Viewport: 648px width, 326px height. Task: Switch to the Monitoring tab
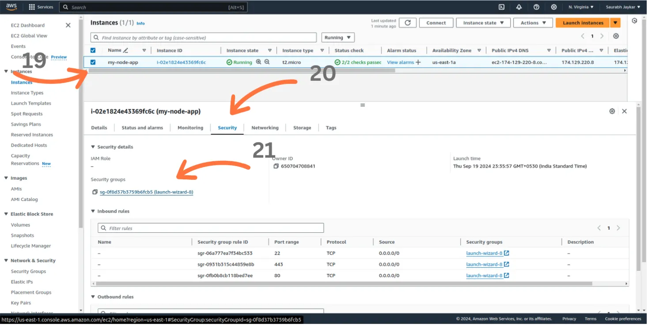click(190, 128)
